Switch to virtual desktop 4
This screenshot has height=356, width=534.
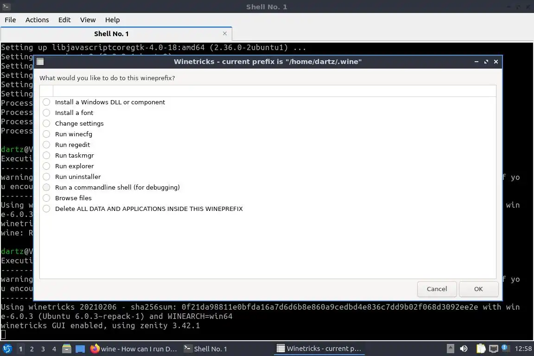(54, 349)
